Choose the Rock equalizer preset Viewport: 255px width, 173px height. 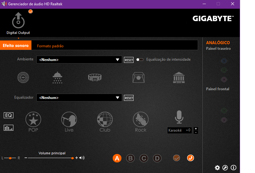tap(141, 122)
